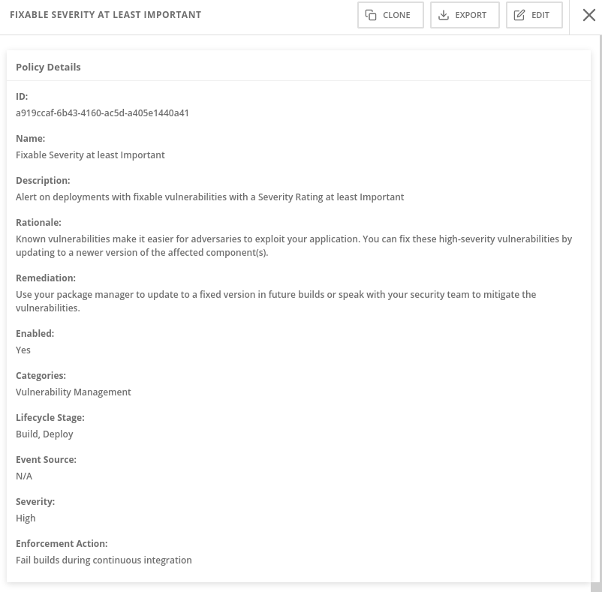This screenshot has width=602, height=592.
Task: Click the policy ID value text
Action: 102,113
